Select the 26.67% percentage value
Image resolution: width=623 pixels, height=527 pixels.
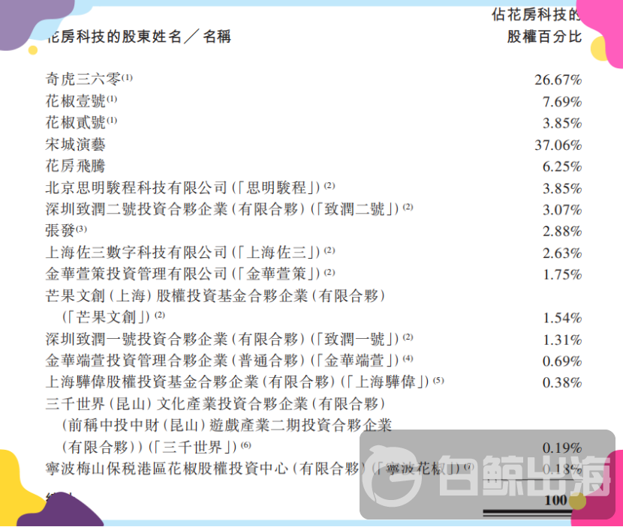pos(557,80)
